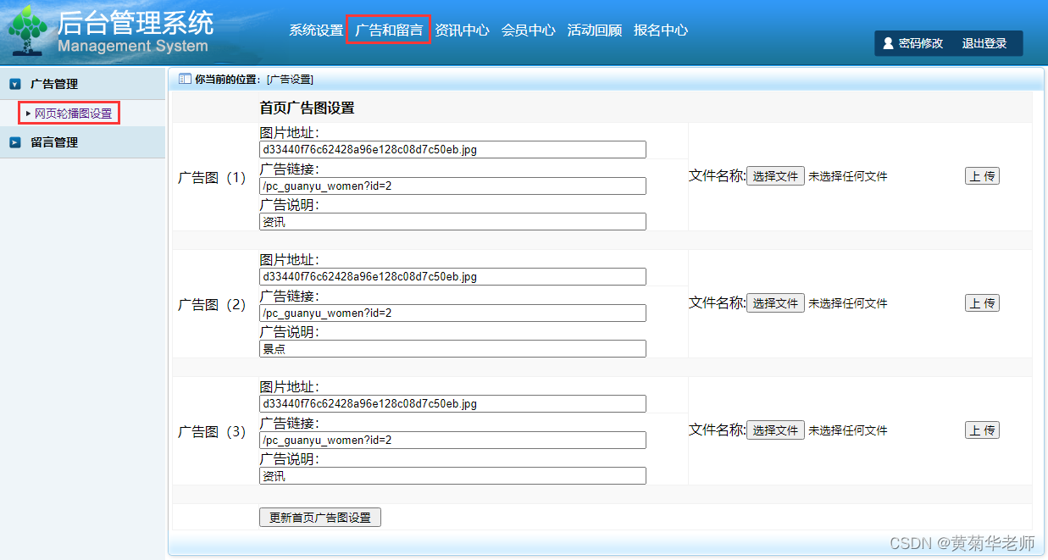Click the 密码修改 link
This screenshot has height=560, width=1048.
point(921,43)
